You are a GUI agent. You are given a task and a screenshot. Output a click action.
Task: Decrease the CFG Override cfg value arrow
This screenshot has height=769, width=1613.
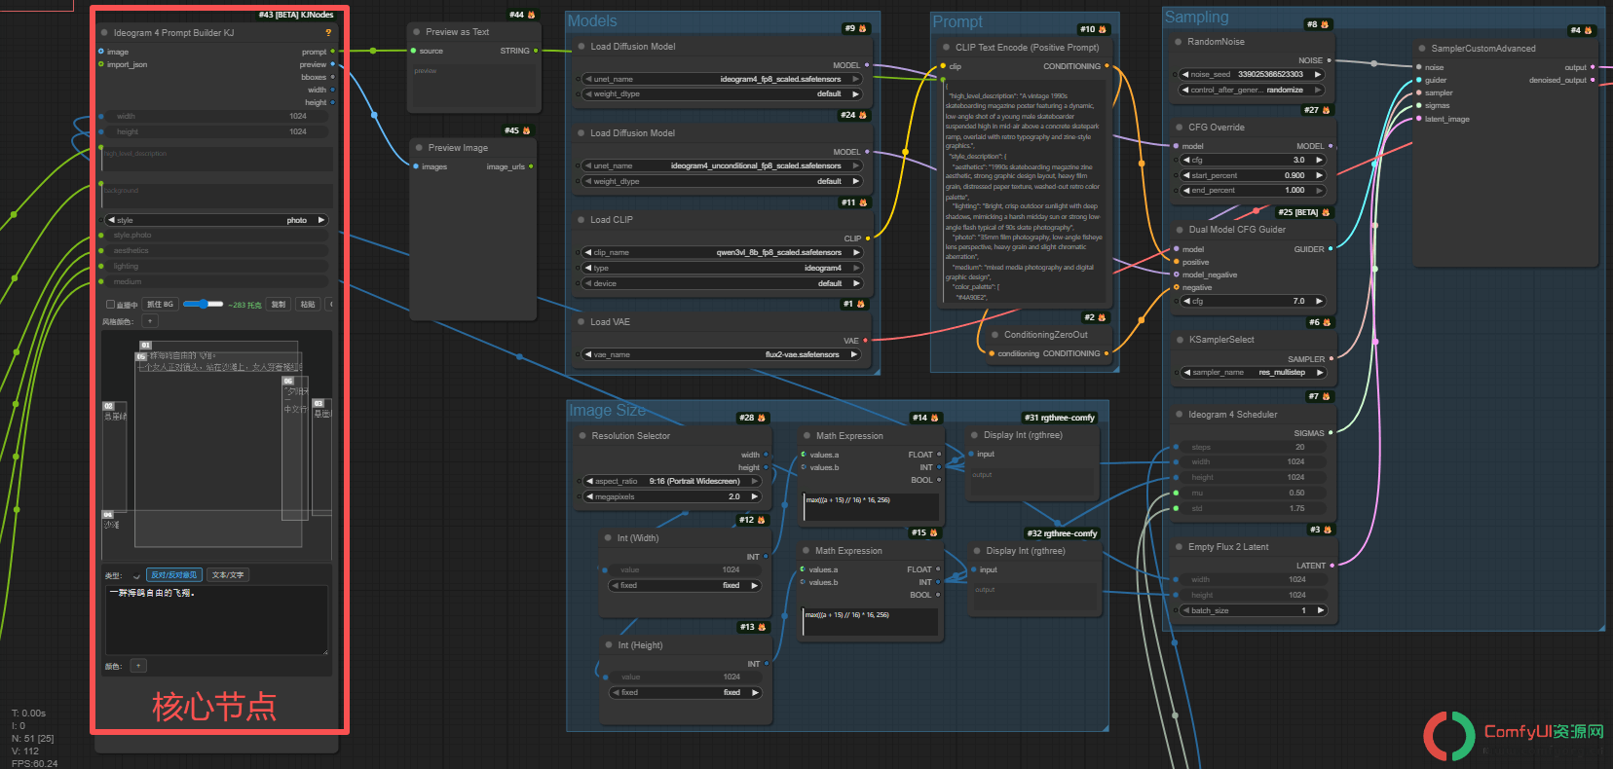pos(1185,160)
